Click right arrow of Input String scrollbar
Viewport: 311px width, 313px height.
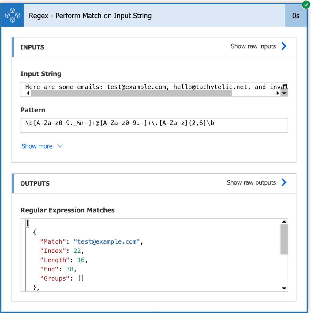coord(277,93)
